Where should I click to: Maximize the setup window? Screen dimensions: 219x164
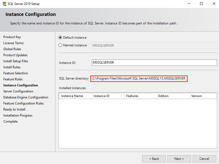pyautogui.click(x=201, y=4)
